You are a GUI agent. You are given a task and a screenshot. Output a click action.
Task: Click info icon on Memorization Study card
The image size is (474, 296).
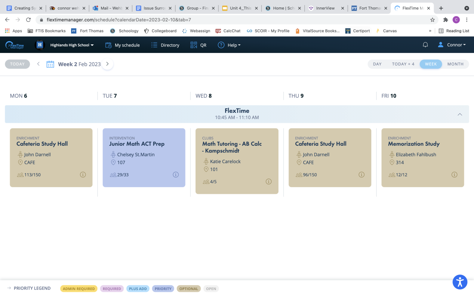[x=454, y=175]
